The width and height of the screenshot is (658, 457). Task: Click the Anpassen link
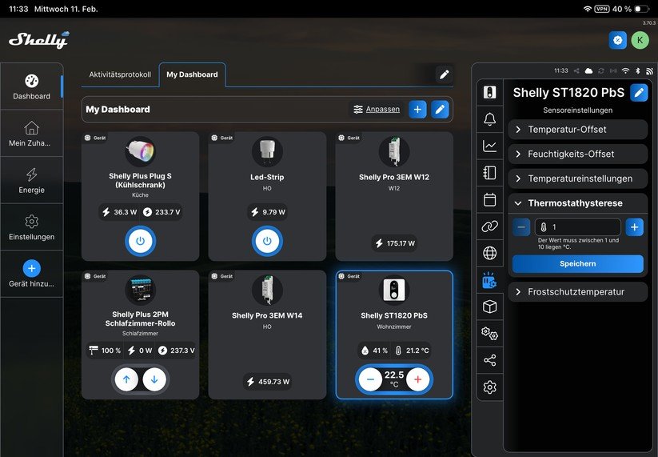coord(377,110)
